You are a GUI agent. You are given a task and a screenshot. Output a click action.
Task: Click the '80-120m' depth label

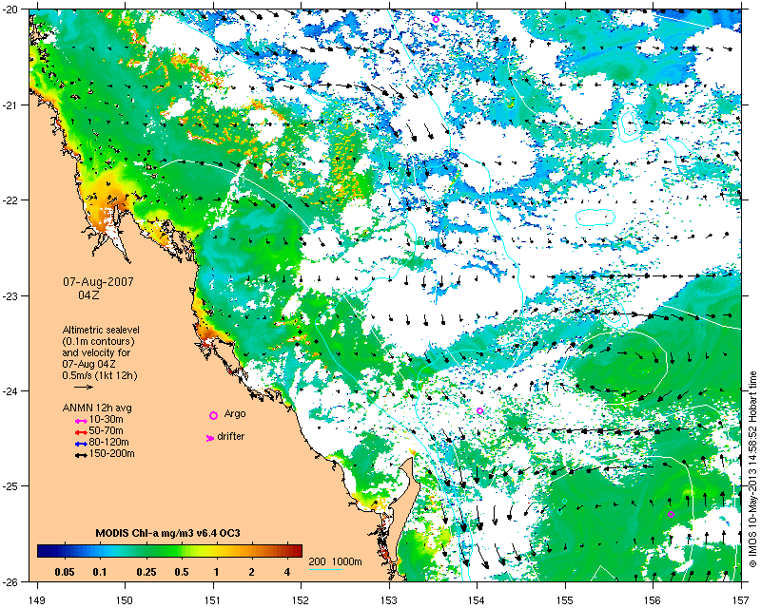point(109,442)
